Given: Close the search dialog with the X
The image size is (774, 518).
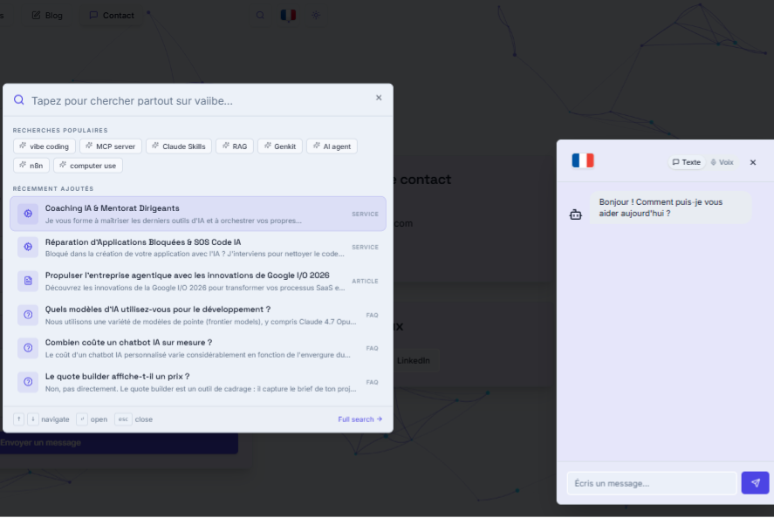Looking at the screenshot, I should click(379, 98).
